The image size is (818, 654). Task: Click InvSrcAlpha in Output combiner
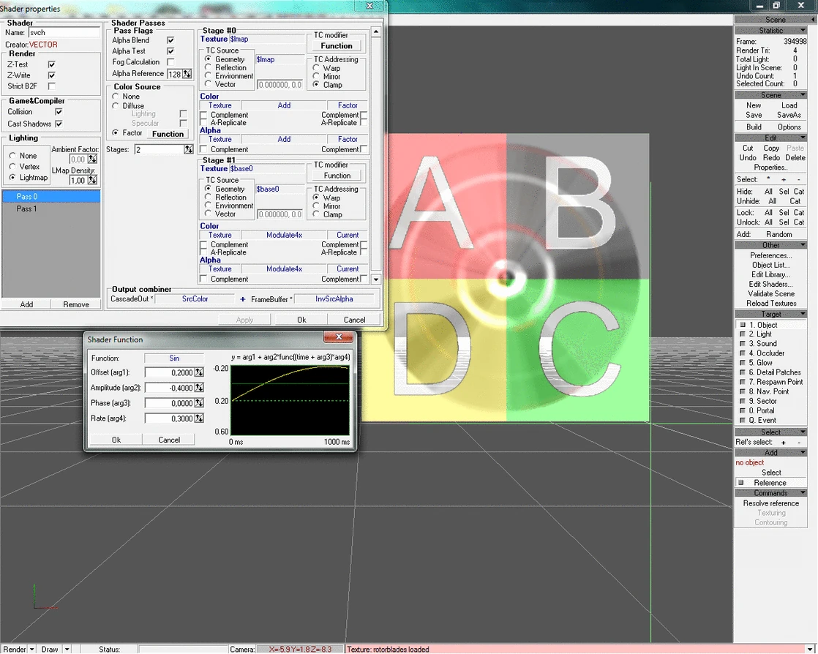[x=334, y=299]
